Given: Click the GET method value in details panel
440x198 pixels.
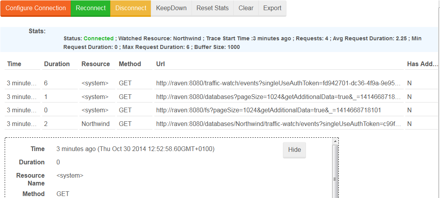Looking at the screenshot, I should tap(63, 194).
